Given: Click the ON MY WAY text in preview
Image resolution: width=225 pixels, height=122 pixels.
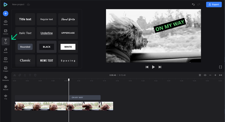Looking at the screenshot, I should click(x=170, y=25).
